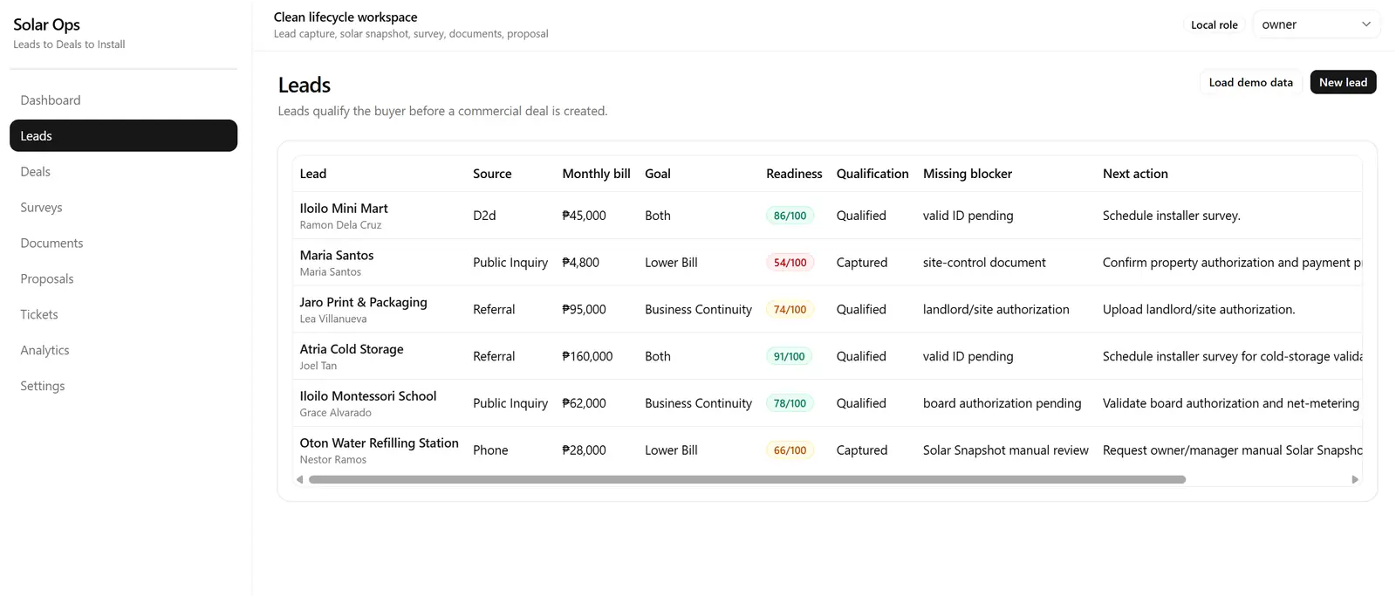Click the board authorization pending cell

[1002, 403]
